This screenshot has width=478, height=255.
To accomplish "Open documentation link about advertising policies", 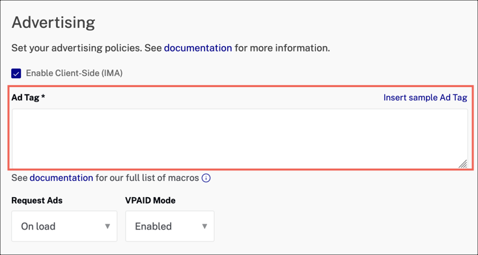I will (x=198, y=48).
